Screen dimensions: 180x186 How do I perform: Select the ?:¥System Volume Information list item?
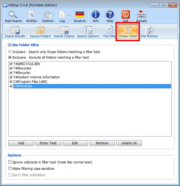click(x=37, y=77)
